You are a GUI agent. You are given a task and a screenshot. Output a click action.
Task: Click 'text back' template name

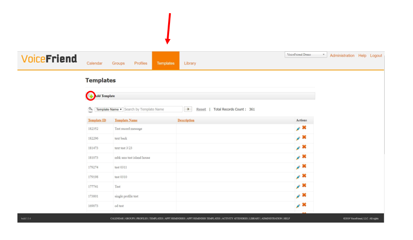121,138
